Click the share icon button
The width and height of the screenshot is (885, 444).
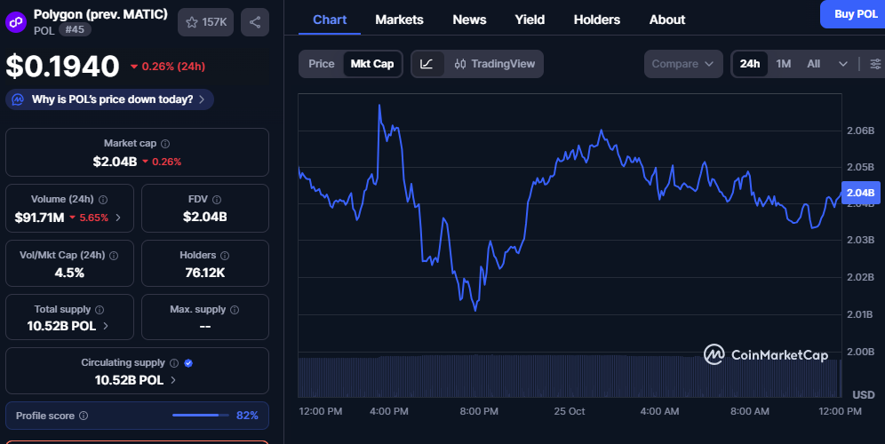pos(255,22)
